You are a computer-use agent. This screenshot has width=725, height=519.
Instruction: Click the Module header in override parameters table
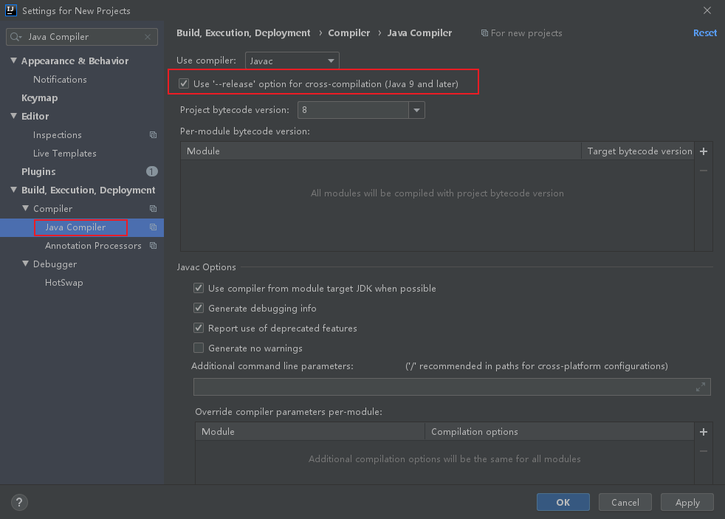click(310, 432)
